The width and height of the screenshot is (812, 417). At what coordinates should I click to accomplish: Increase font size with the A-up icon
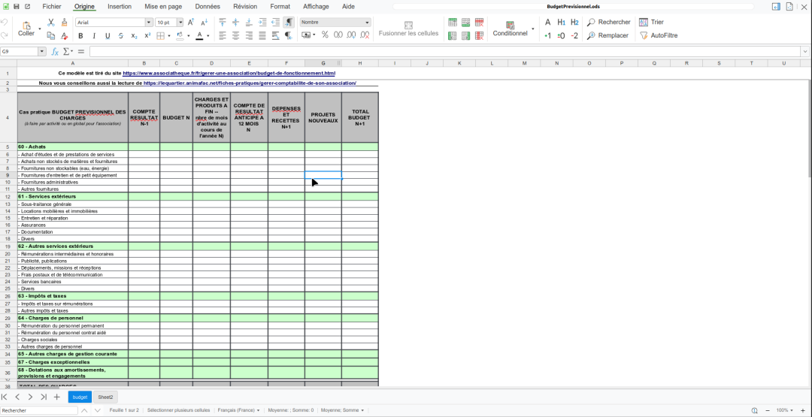190,23
